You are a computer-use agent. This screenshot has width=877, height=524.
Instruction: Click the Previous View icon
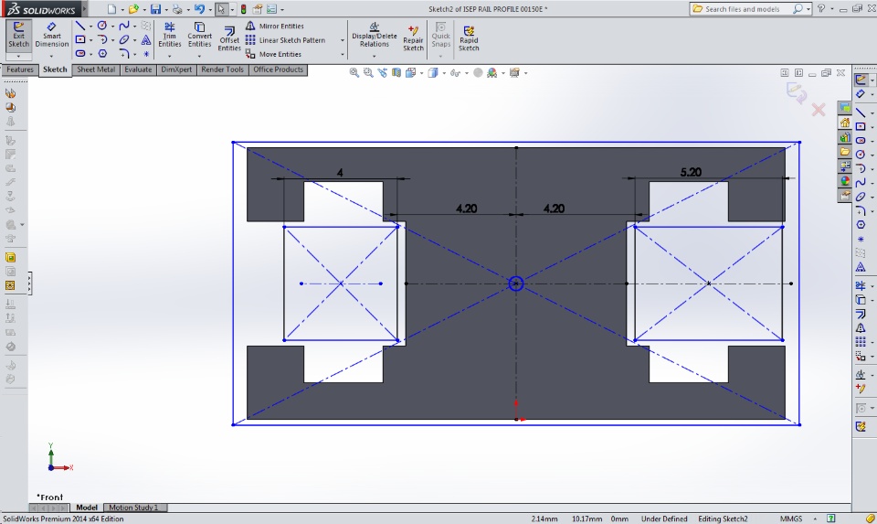382,73
